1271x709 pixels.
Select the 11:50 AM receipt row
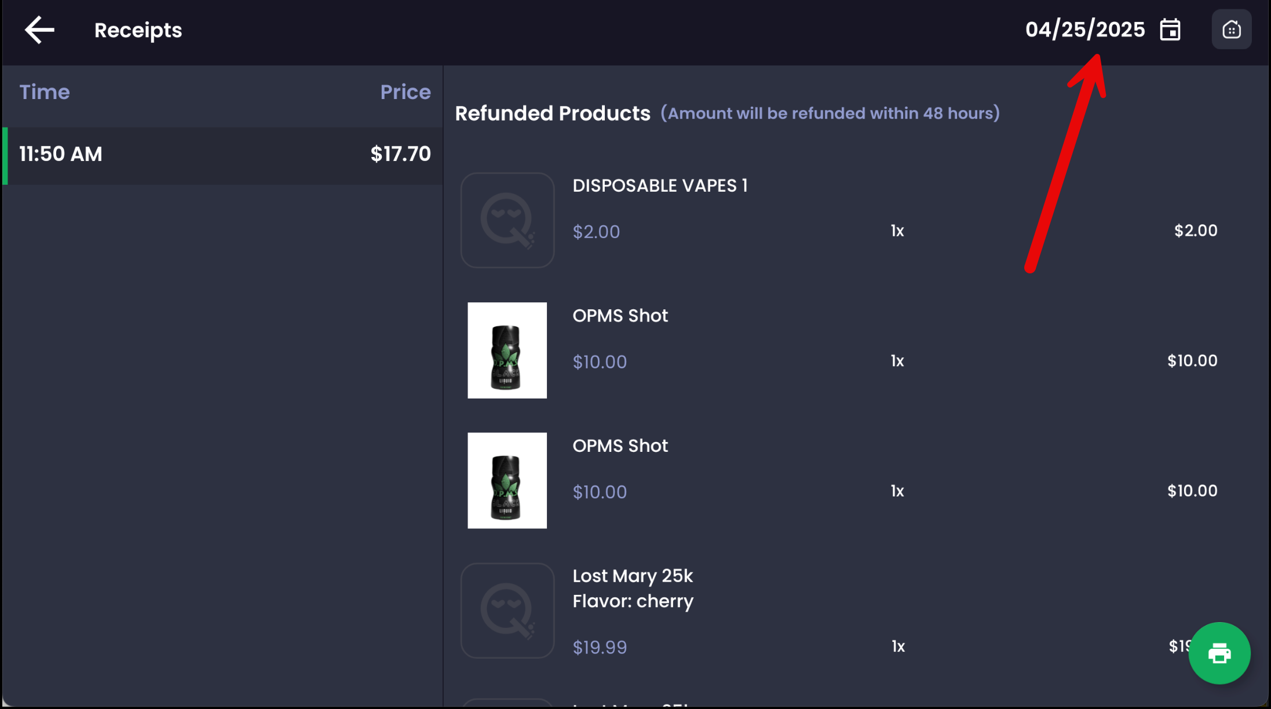click(223, 155)
